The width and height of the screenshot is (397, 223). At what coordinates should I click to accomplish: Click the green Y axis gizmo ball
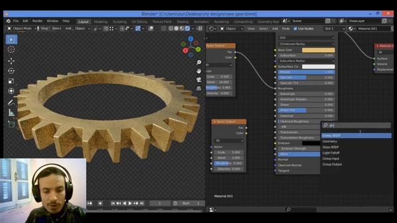198,50
